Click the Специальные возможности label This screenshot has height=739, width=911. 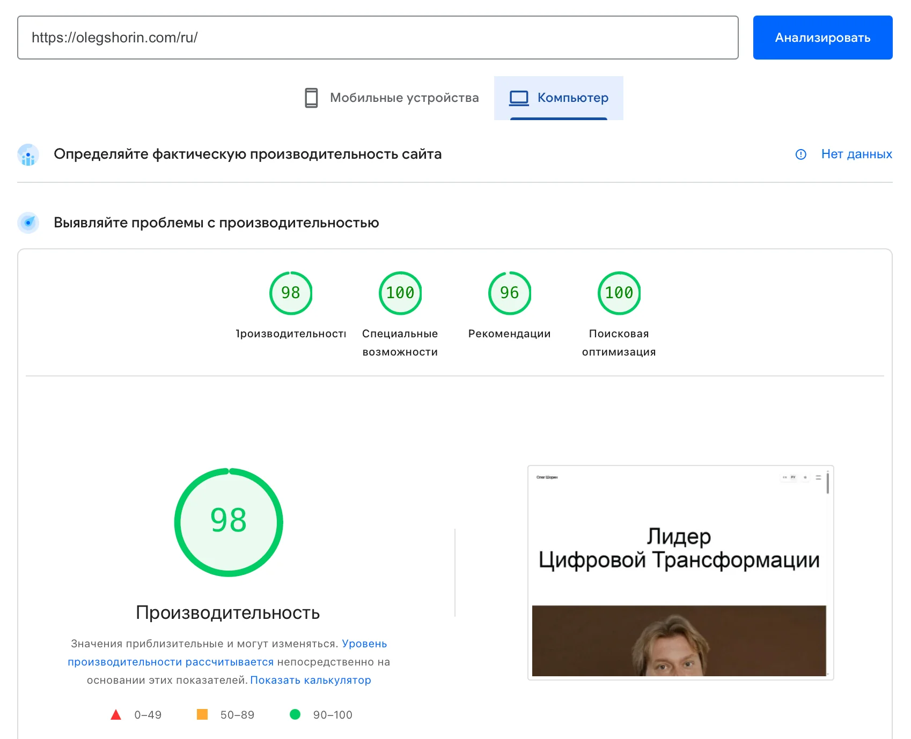coord(400,343)
